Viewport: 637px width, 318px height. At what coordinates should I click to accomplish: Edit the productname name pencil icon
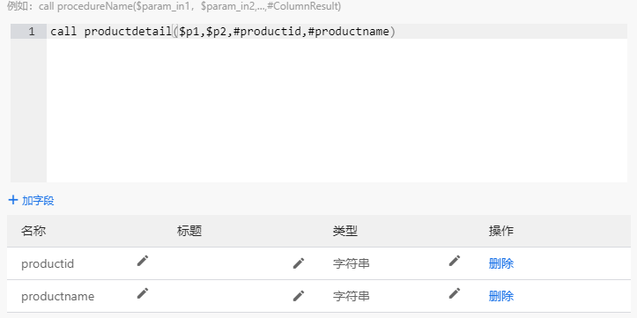click(x=143, y=293)
